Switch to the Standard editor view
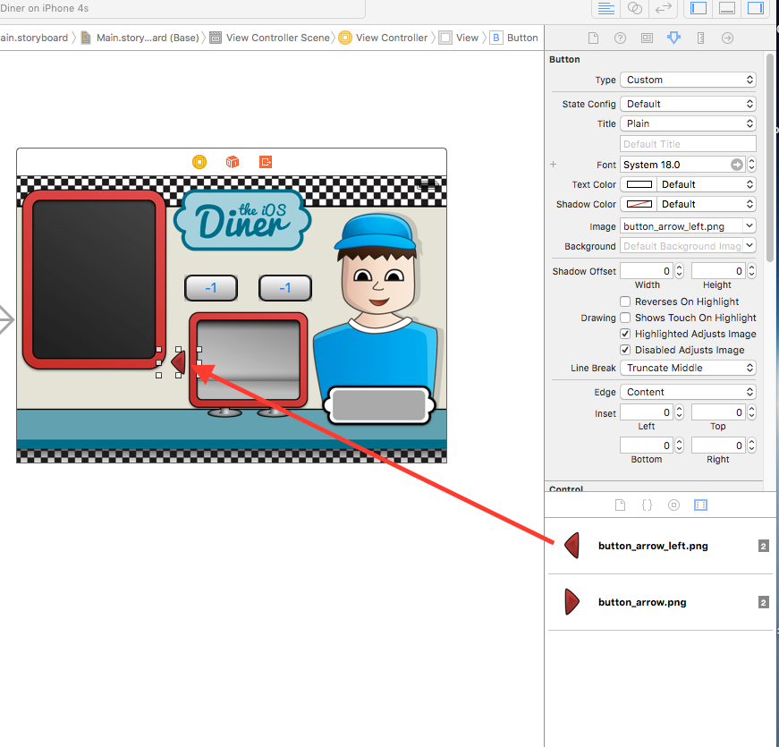 click(605, 8)
